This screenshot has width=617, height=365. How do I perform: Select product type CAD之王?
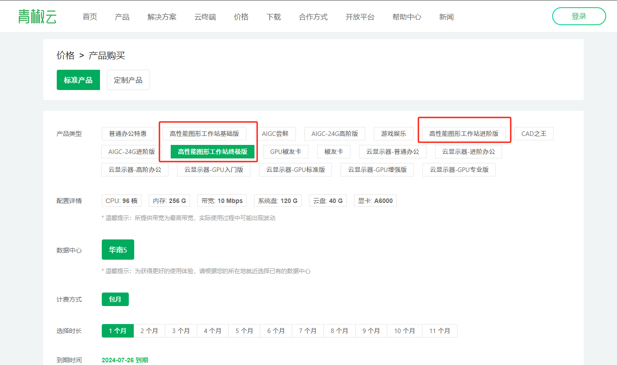tap(534, 134)
